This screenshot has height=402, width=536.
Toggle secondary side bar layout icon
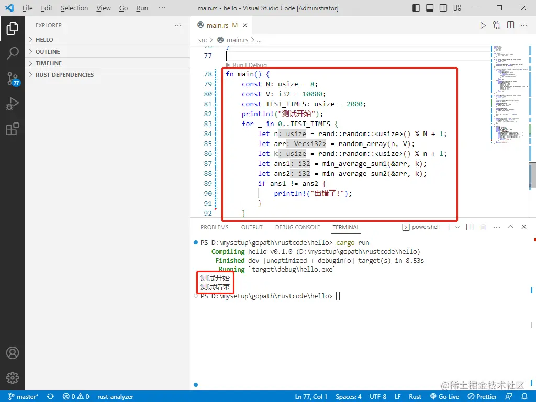coord(443,8)
